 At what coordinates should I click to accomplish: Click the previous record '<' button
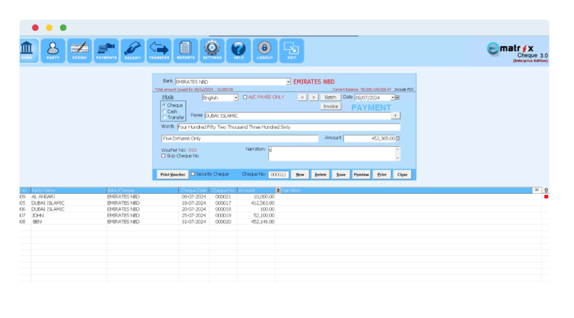302,98
